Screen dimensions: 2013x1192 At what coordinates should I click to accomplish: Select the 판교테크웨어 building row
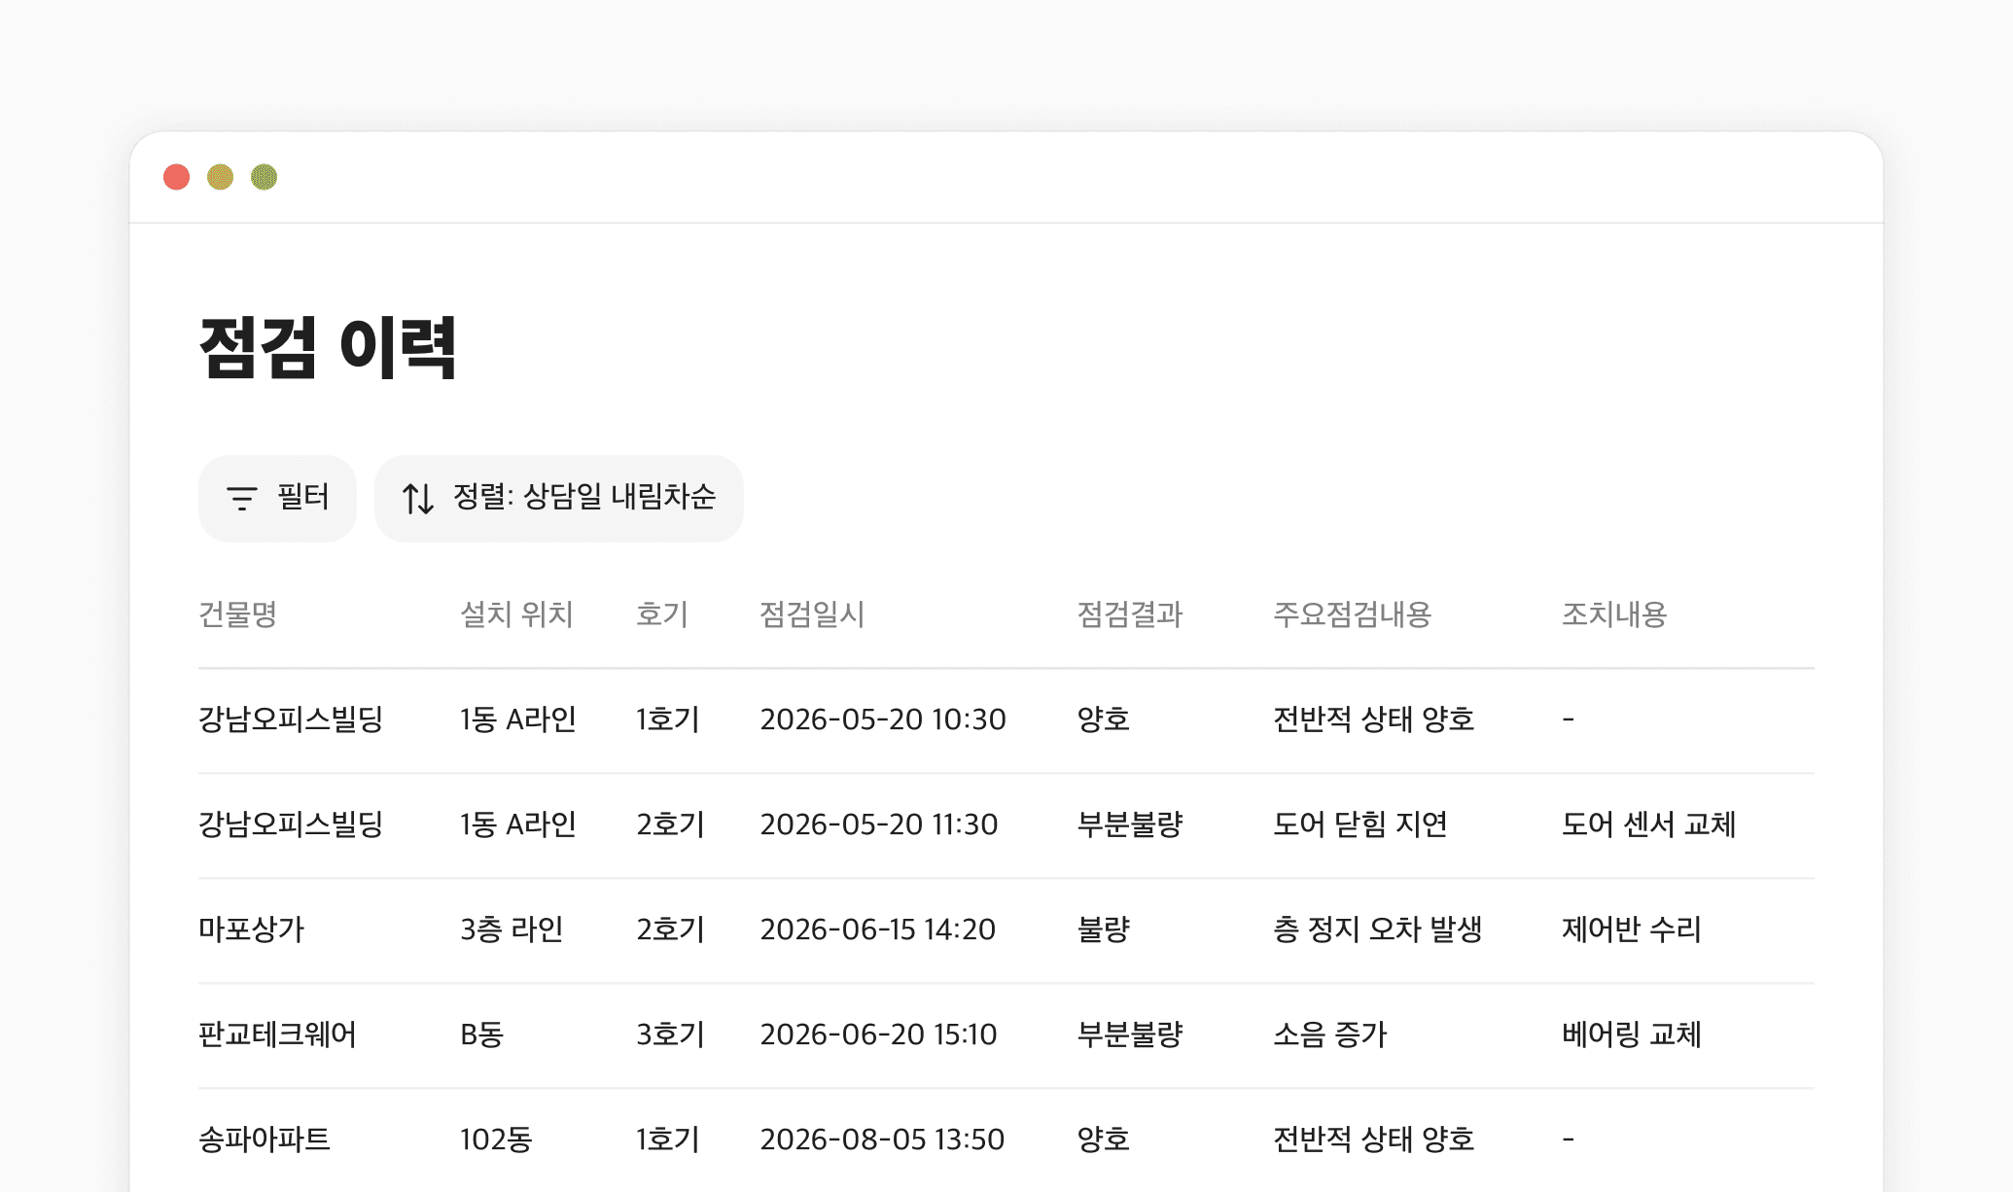coord(277,1034)
